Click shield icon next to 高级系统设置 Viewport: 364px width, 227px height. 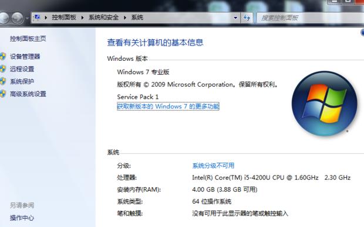click(2, 94)
